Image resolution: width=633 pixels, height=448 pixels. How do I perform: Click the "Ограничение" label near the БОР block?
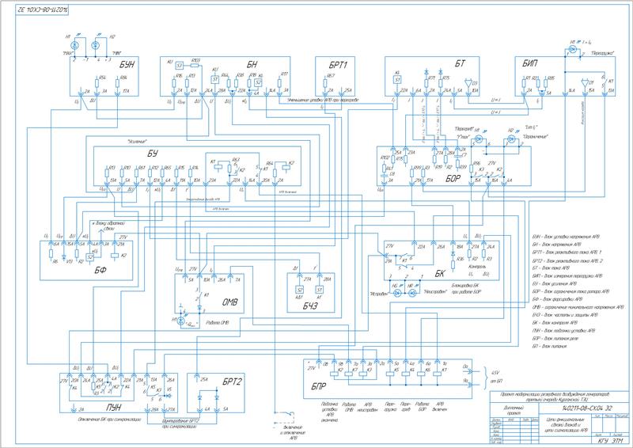tap(536, 137)
